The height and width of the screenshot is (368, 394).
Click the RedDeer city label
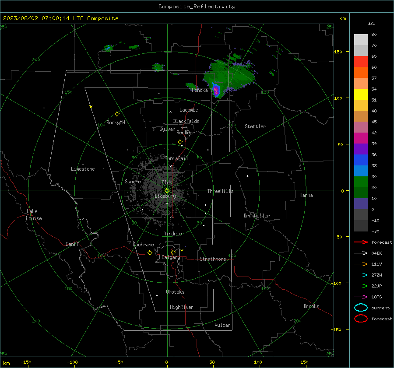pos(186,133)
